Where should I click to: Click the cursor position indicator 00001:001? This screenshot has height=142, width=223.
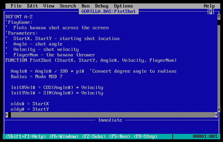coord(205,137)
